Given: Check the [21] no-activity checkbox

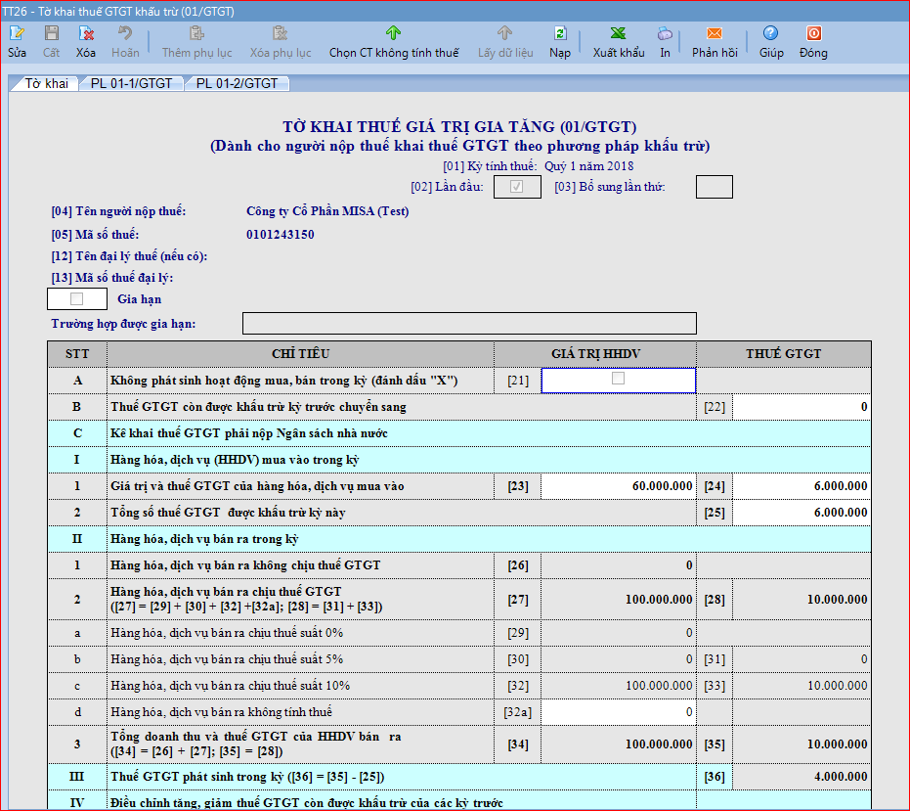Looking at the screenshot, I should tap(618, 379).
